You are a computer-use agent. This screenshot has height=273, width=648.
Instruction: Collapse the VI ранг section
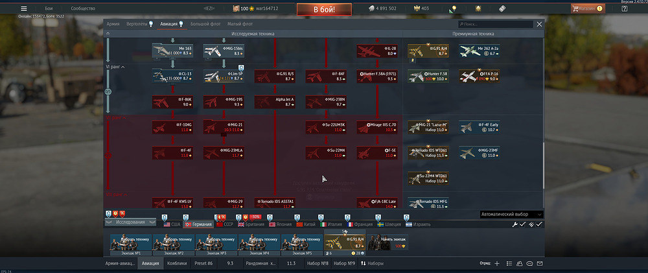point(115,67)
